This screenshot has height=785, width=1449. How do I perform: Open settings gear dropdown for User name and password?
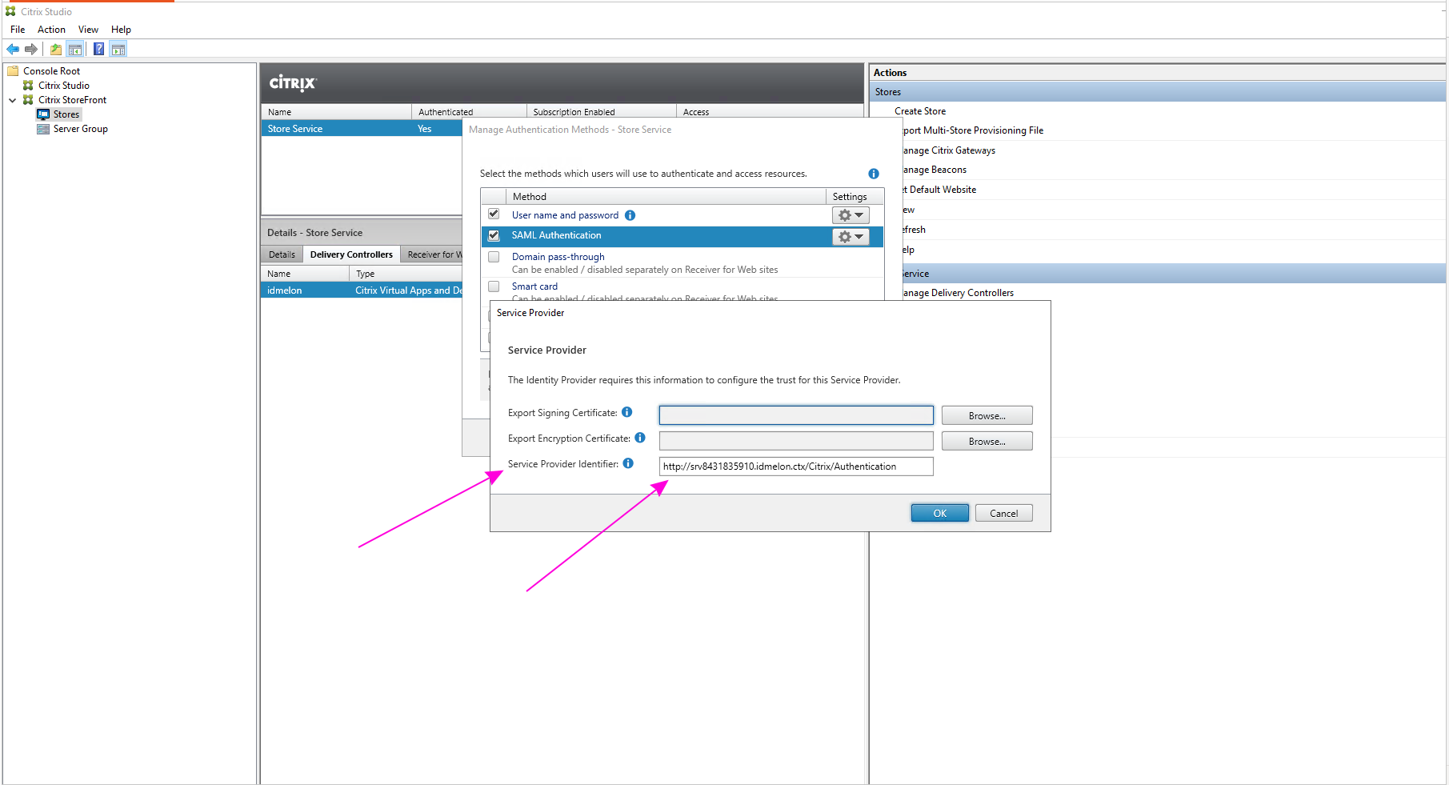851,215
